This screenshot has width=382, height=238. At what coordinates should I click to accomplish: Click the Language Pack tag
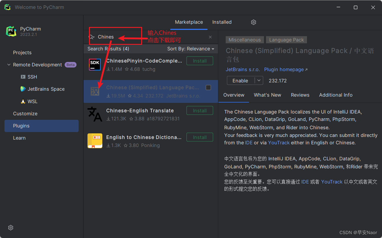tap(286, 40)
